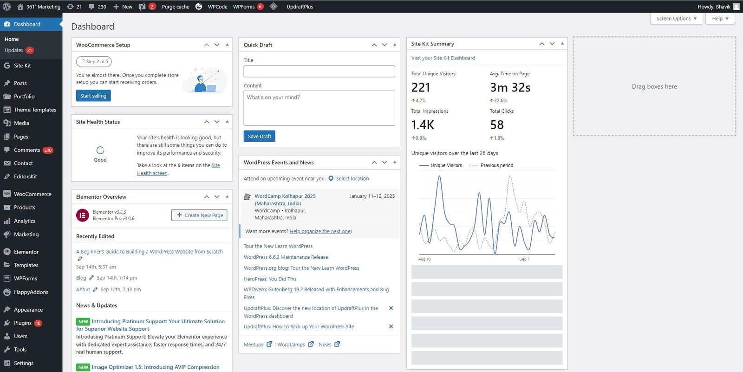The width and height of the screenshot is (743, 372).
Task: Click the Marketing megaphone icon
Action: [7, 235]
